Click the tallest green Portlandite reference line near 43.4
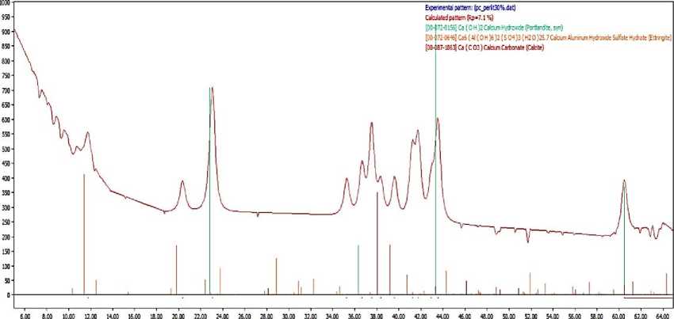Image resolution: width=674 pixels, height=319 pixels. click(x=435, y=159)
